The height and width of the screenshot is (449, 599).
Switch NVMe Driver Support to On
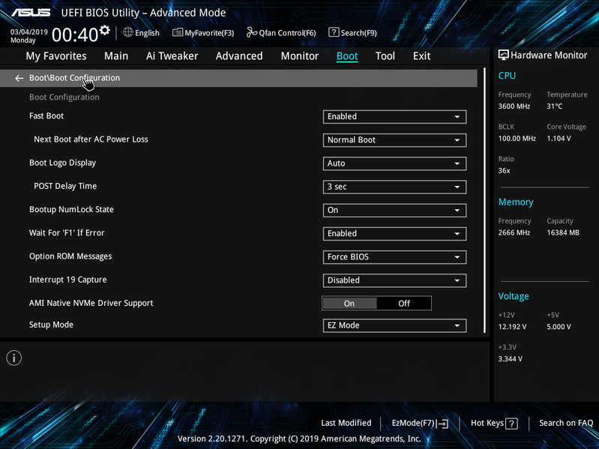click(349, 303)
